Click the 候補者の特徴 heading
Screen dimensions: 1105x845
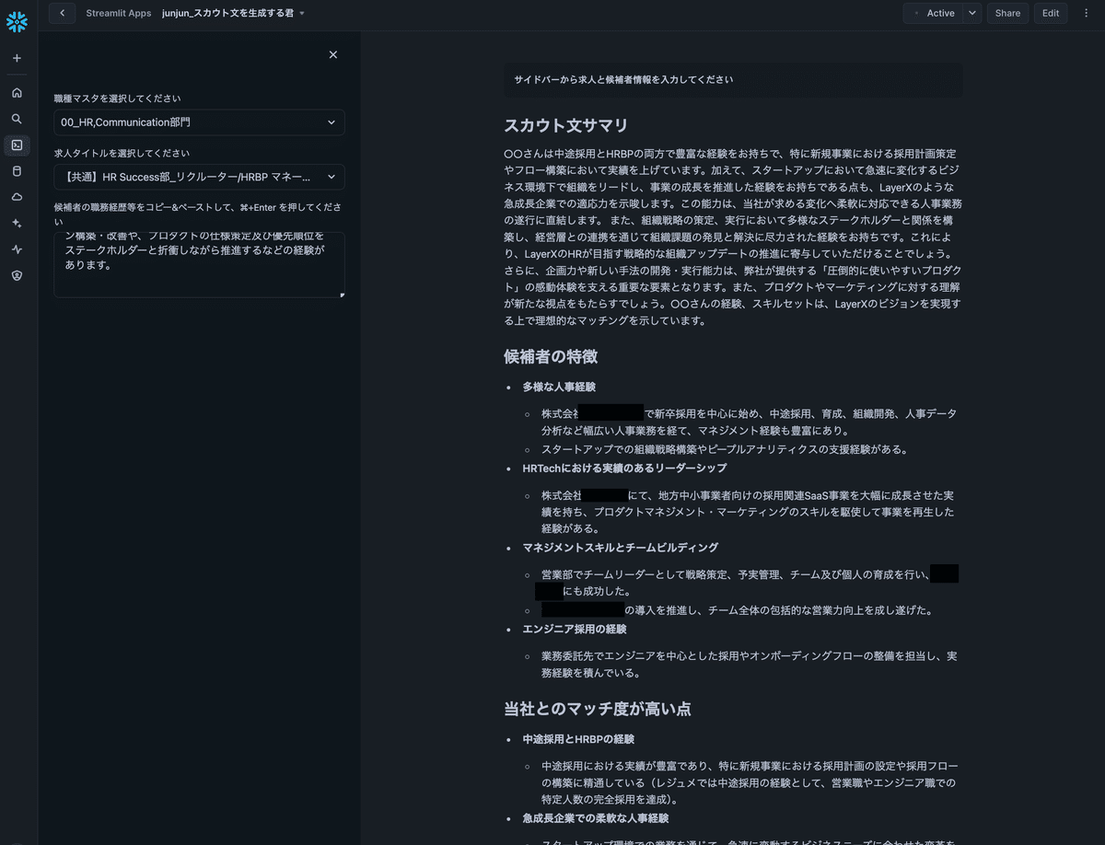pos(551,356)
